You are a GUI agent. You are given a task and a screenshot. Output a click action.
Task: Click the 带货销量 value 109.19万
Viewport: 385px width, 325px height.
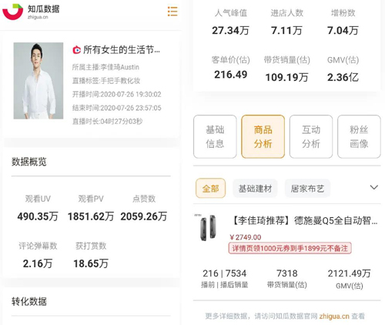pyautogui.click(x=286, y=77)
